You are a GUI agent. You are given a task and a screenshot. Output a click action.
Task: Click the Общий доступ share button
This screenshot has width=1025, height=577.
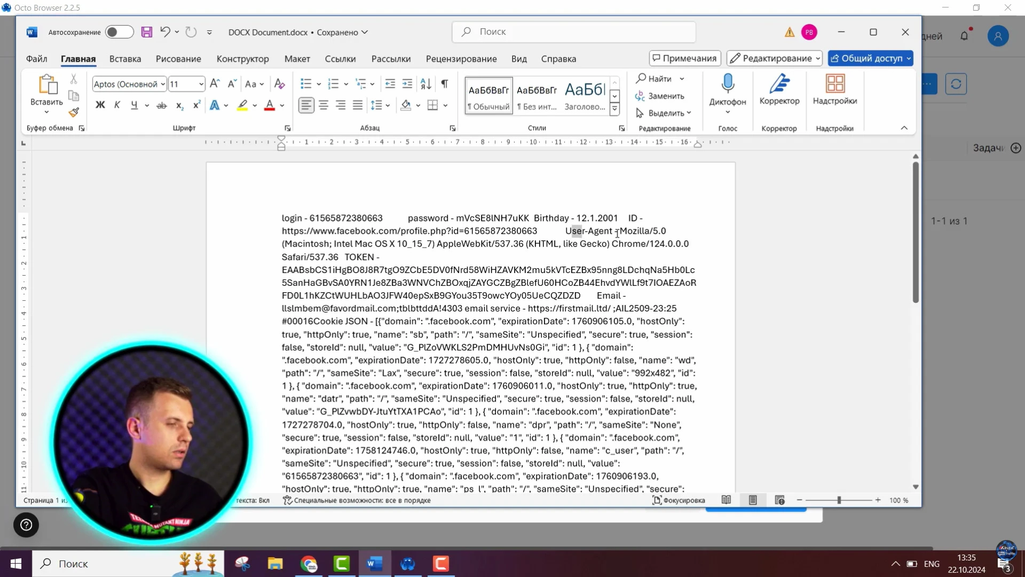click(870, 58)
